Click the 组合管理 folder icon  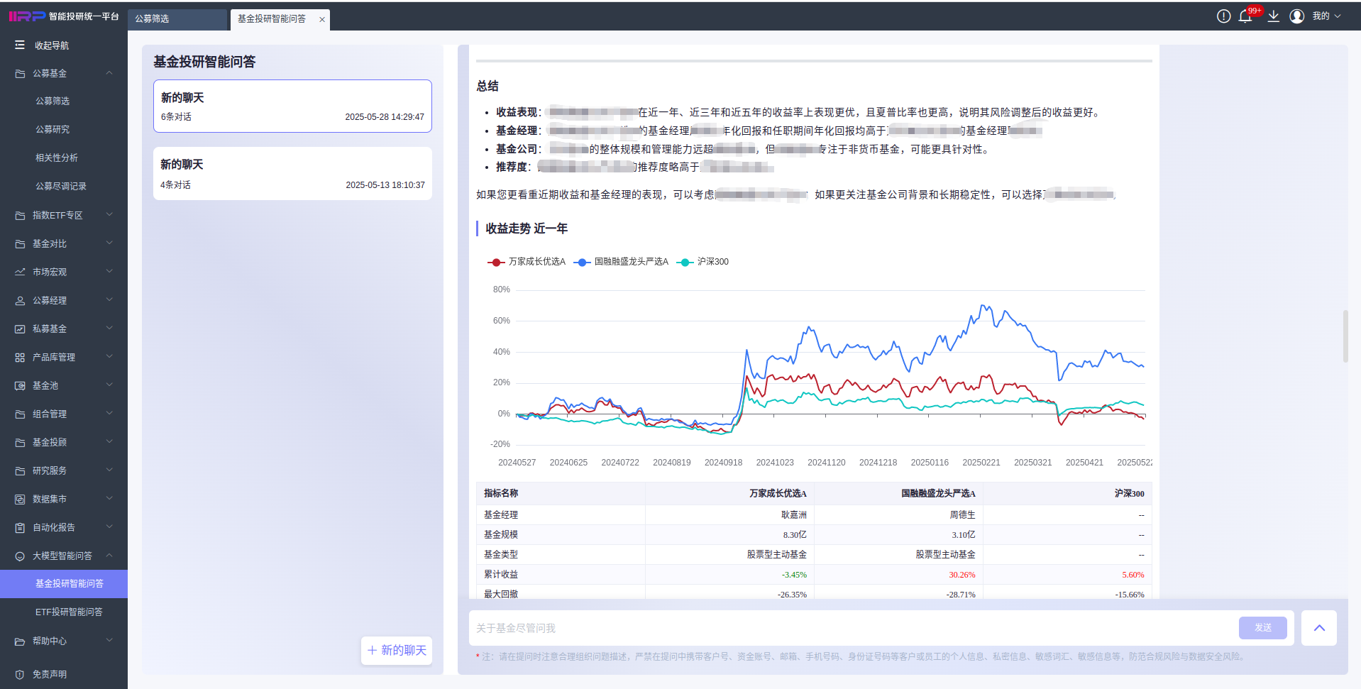pos(20,414)
